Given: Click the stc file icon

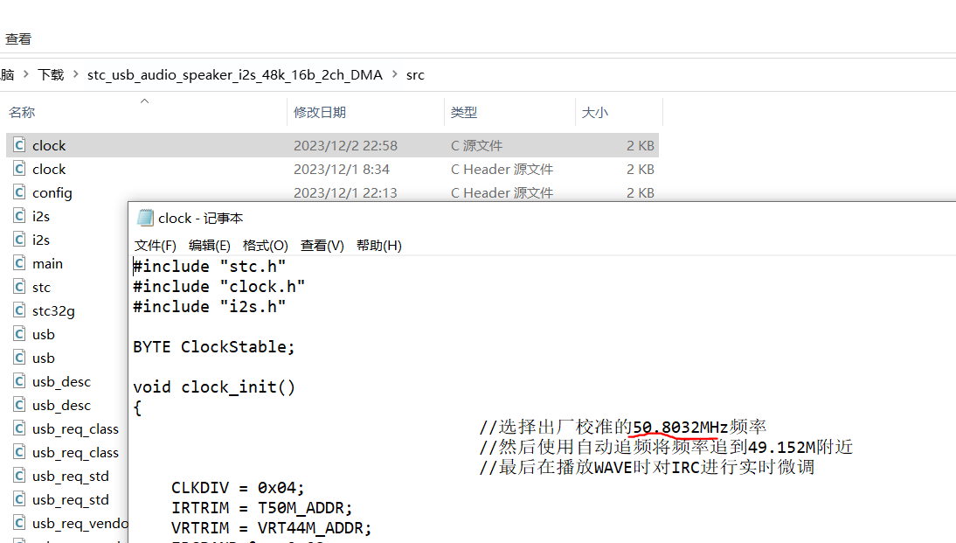Looking at the screenshot, I should click(19, 288).
